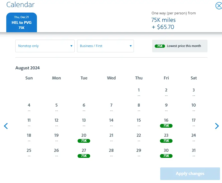Click the 75K badge under August 20
This screenshot has height=183, width=222.
tap(84, 141)
